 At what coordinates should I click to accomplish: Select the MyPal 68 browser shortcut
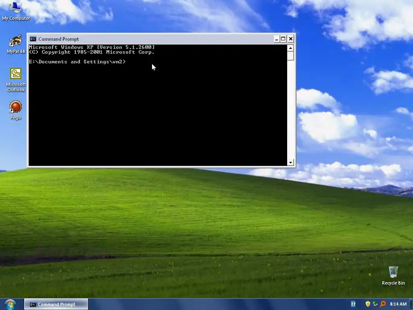click(x=16, y=44)
